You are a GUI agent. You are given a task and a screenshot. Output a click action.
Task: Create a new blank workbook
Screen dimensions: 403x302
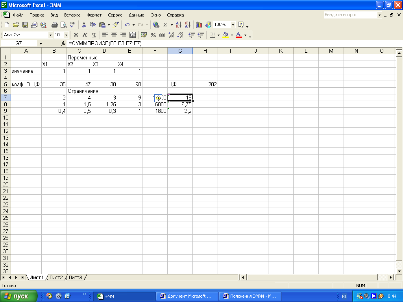[7, 25]
